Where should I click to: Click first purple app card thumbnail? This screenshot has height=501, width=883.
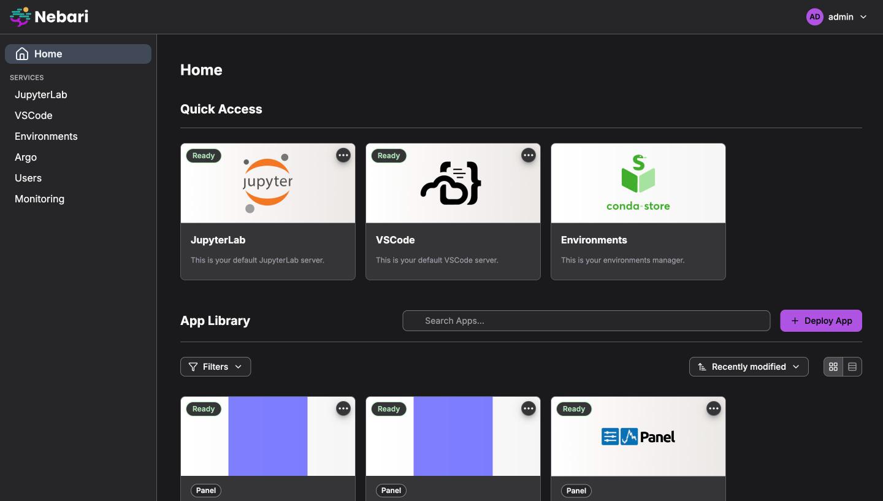pos(268,436)
